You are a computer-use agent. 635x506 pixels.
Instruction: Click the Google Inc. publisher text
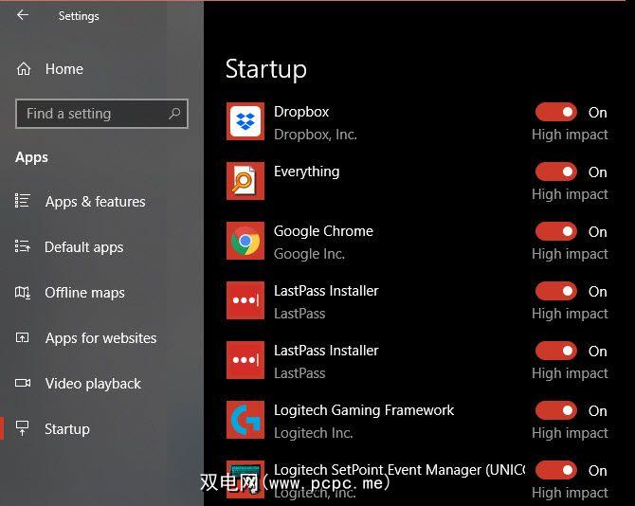point(309,254)
